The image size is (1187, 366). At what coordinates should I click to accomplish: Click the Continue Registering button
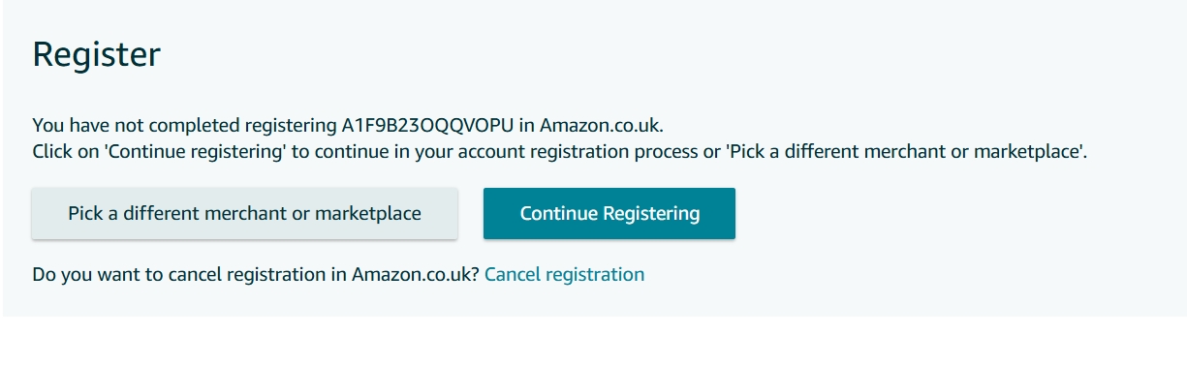click(x=609, y=213)
